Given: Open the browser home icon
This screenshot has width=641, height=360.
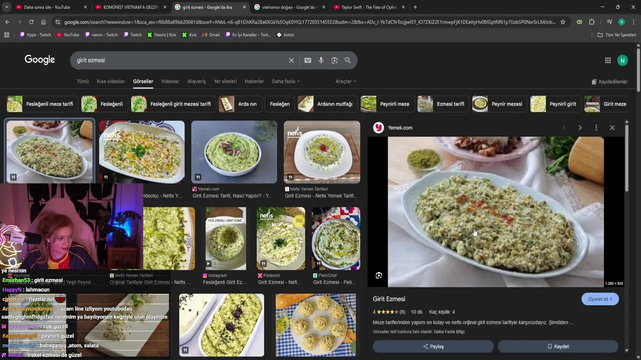Looking at the screenshot, I should click(x=43, y=22).
